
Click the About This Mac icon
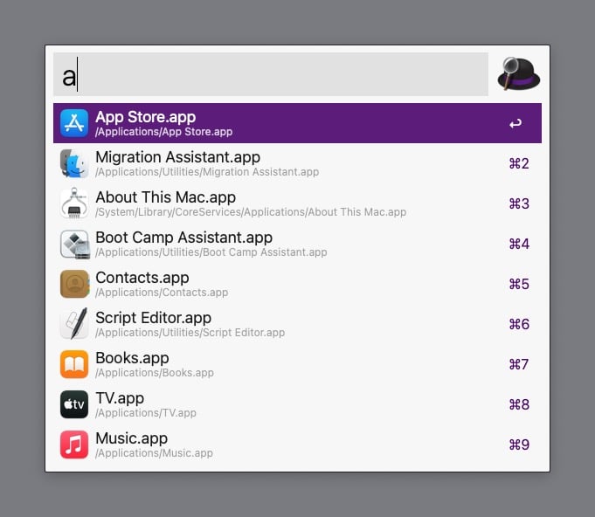click(x=74, y=203)
